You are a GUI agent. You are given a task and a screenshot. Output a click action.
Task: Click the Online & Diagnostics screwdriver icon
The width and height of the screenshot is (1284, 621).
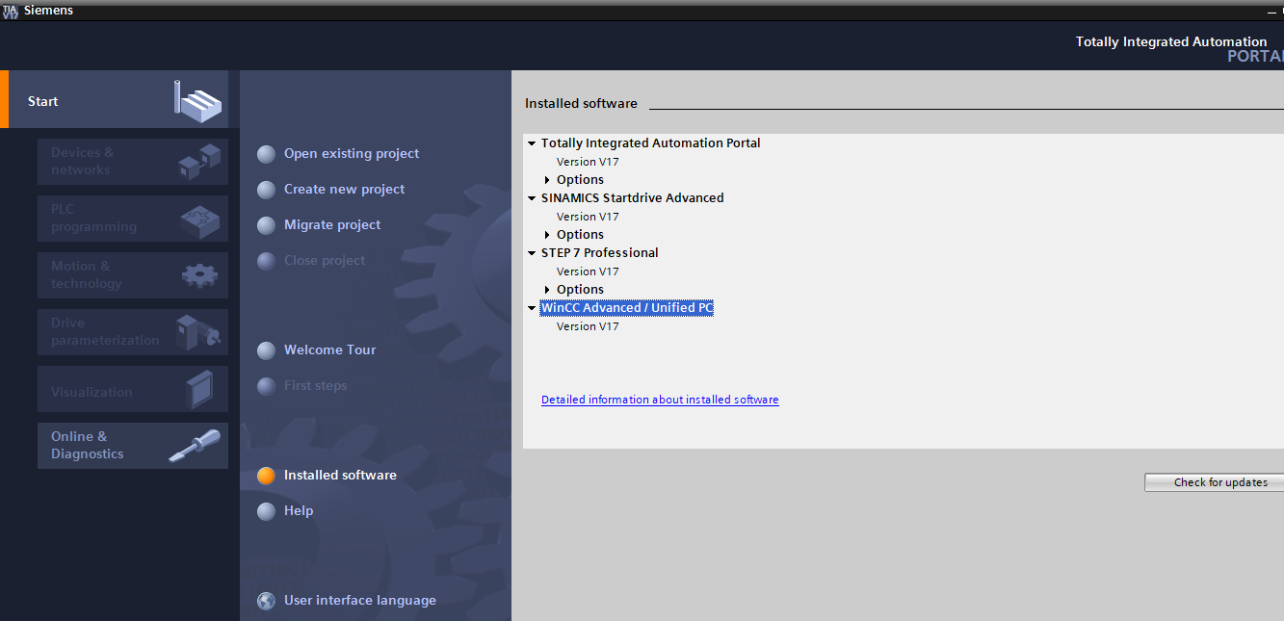pos(194,446)
